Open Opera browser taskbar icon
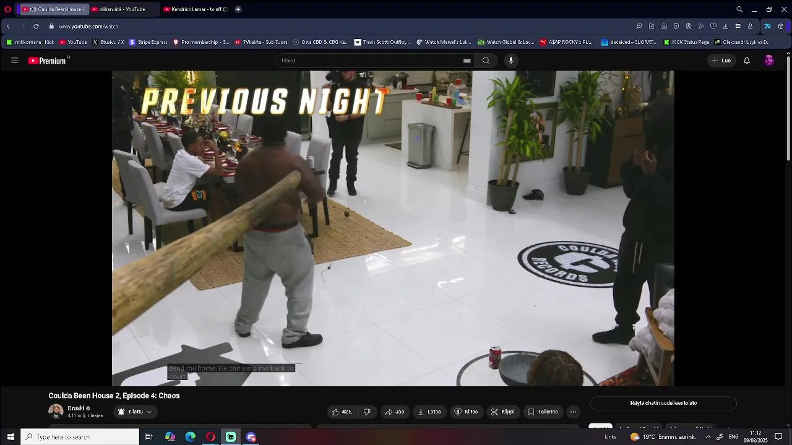Viewport: 792px width, 445px height. pos(210,437)
